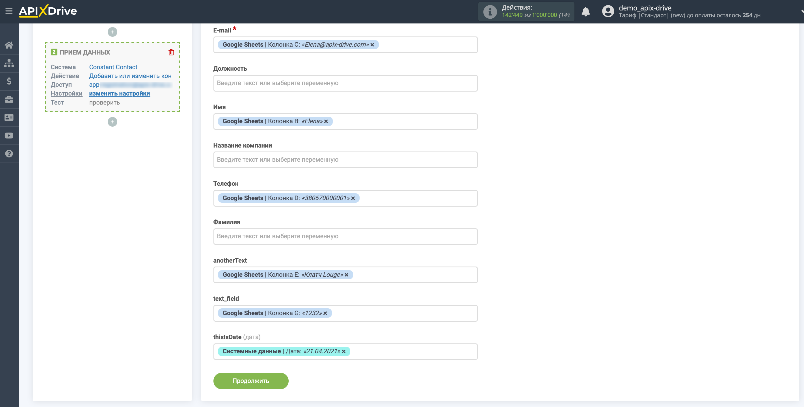This screenshot has width=804, height=407.
Task: Click the dollar/billing icon in sidebar
Action: tap(9, 81)
